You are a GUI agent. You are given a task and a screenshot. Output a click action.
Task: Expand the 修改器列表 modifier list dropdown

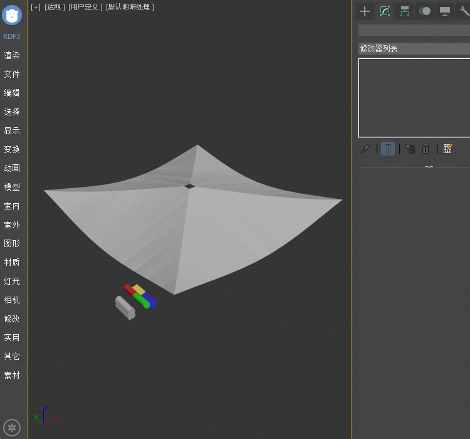(414, 48)
